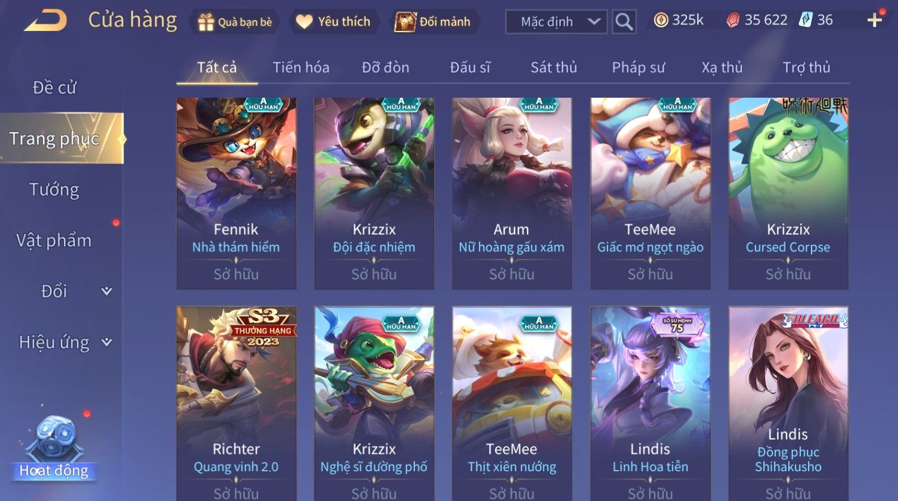
Task: Select the Fennik Nhà thám hiểm skin card
Action: 236,194
